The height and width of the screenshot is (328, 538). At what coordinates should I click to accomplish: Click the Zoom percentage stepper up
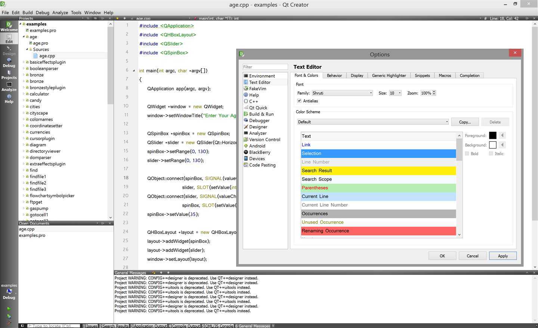click(434, 92)
